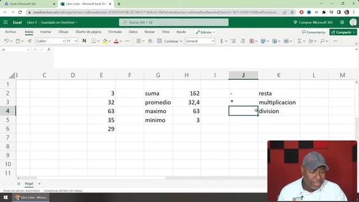Apply the yellow fill color bucket
The image size is (359, 202).
click(x=105, y=41)
